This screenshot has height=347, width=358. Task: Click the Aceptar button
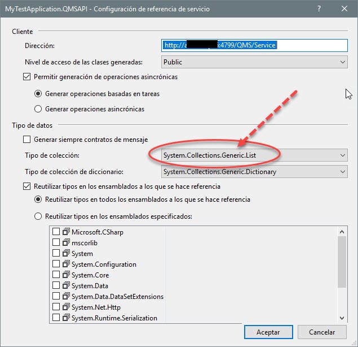coord(268,332)
